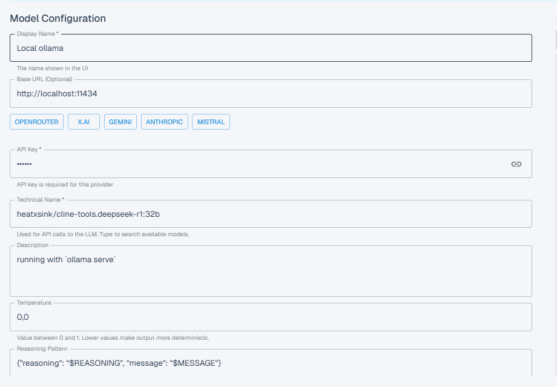Click the 'Value between 0 and 1' hint
The image size is (557, 387).
pyautogui.click(x=113, y=337)
